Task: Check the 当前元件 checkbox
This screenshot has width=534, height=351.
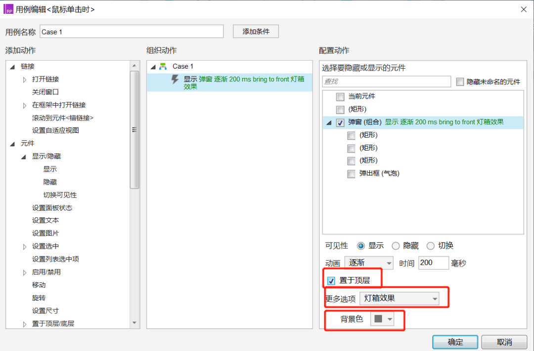Action: click(340, 97)
